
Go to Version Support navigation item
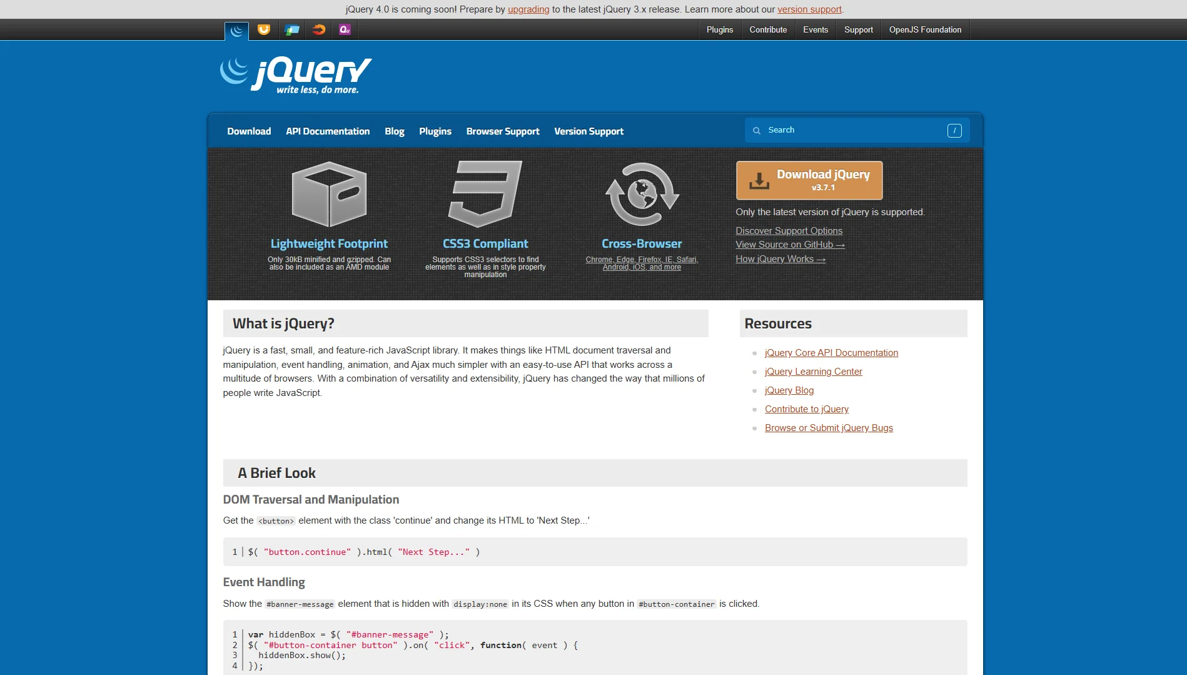click(x=589, y=131)
